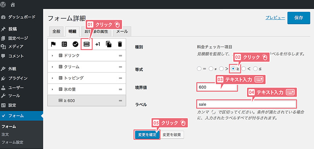Select the ≠ equation radio button
Viewport: 314px width, 149px height.
click(x=210, y=69)
